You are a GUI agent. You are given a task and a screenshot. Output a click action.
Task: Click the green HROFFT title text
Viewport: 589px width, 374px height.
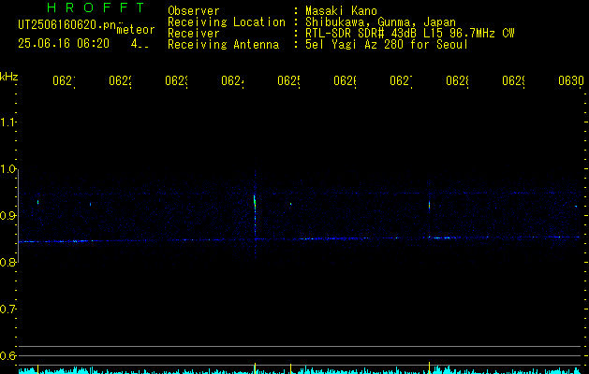[x=96, y=7]
